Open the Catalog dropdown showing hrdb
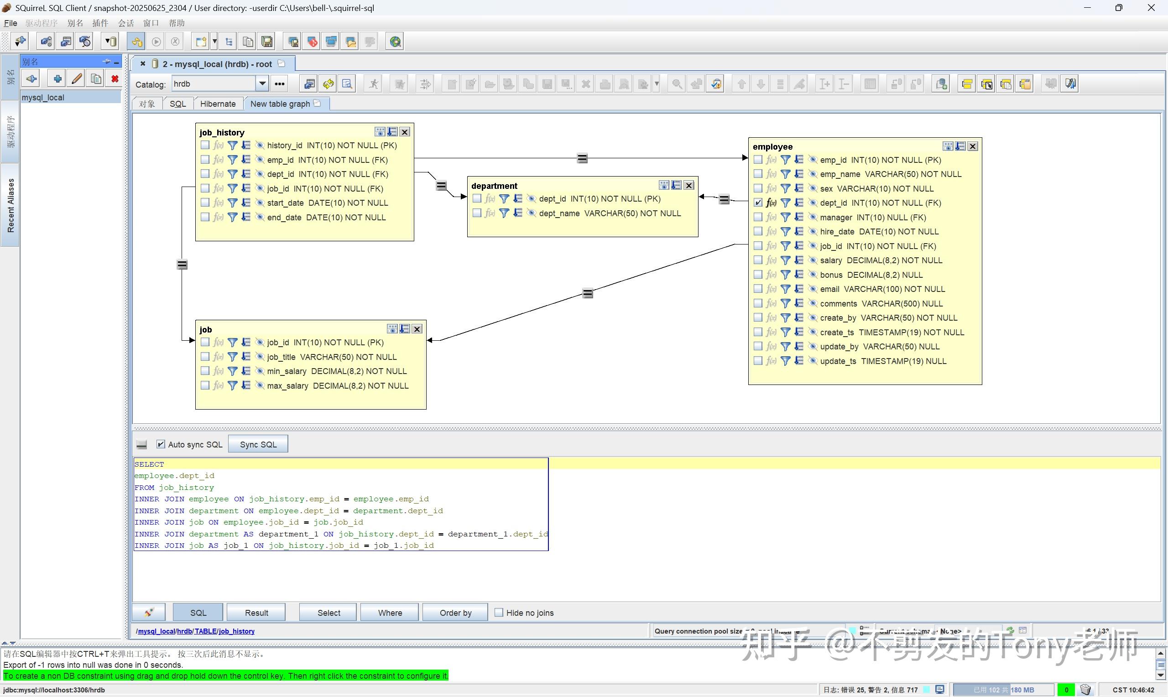 pos(262,83)
